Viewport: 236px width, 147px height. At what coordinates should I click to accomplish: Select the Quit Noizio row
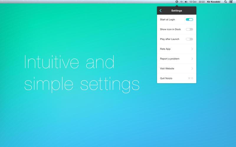click(x=176, y=78)
